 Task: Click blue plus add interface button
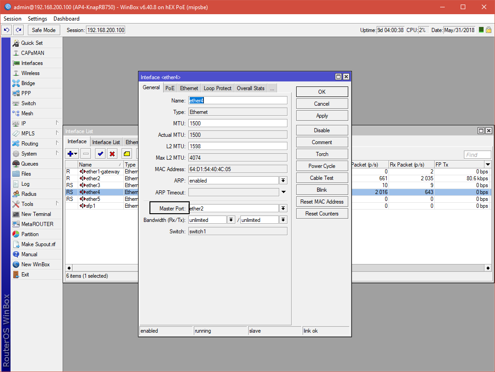(72, 154)
